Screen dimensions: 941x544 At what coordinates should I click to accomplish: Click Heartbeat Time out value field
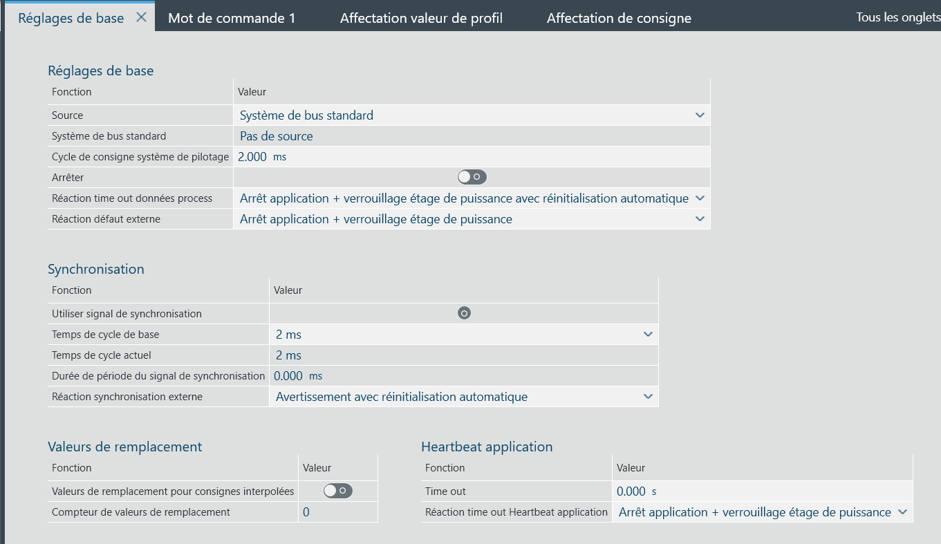click(631, 491)
